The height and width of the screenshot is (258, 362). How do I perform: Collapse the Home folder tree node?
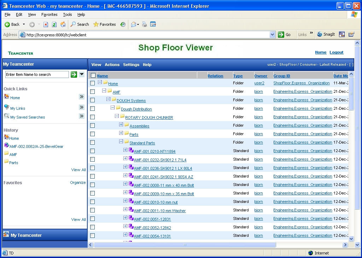(100, 82)
